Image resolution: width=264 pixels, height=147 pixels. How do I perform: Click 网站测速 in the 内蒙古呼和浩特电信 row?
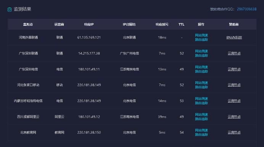pyautogui.click(x=201, y=99)
